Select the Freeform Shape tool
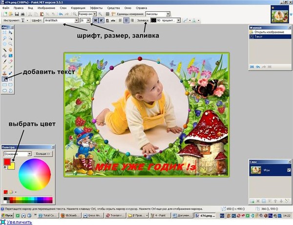Screen dimensions: 293x225 [x=10, y=91]
